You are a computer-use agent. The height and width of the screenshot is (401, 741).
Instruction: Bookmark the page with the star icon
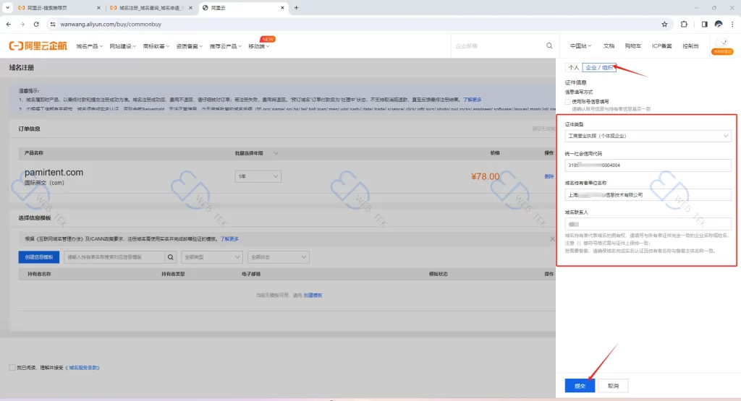click(x=664, y=24)
